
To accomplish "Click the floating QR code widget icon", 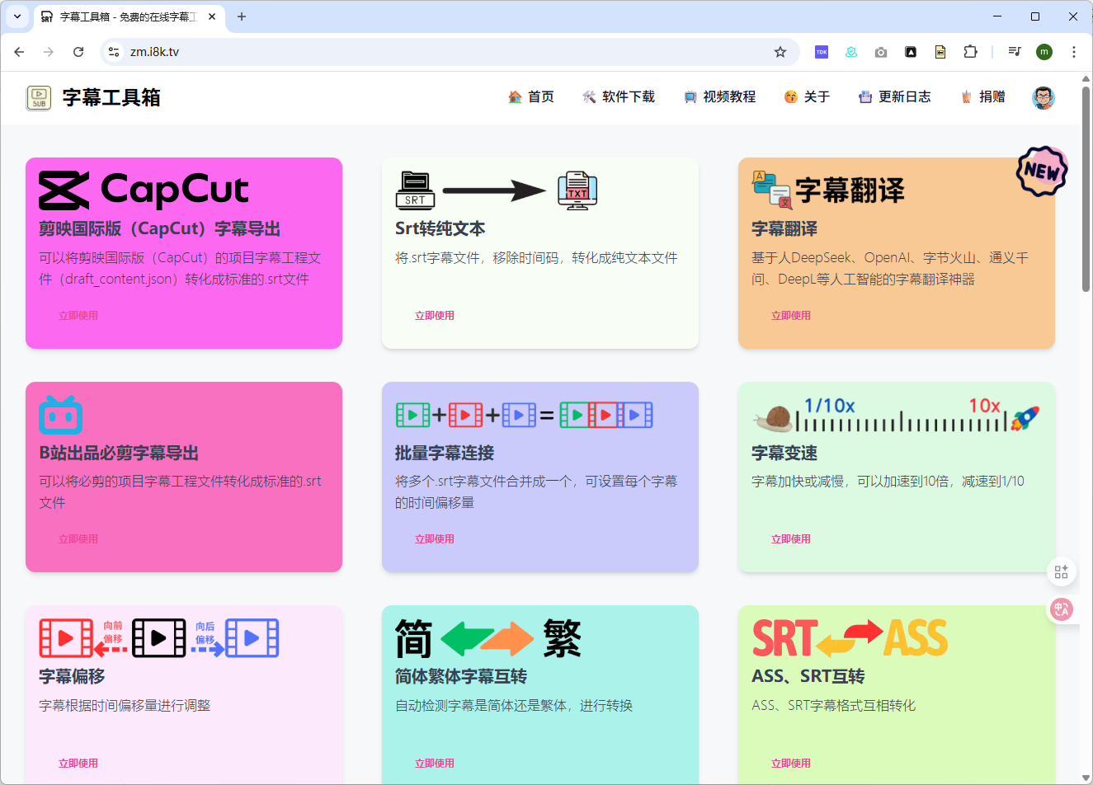I will coord(1062,571).
